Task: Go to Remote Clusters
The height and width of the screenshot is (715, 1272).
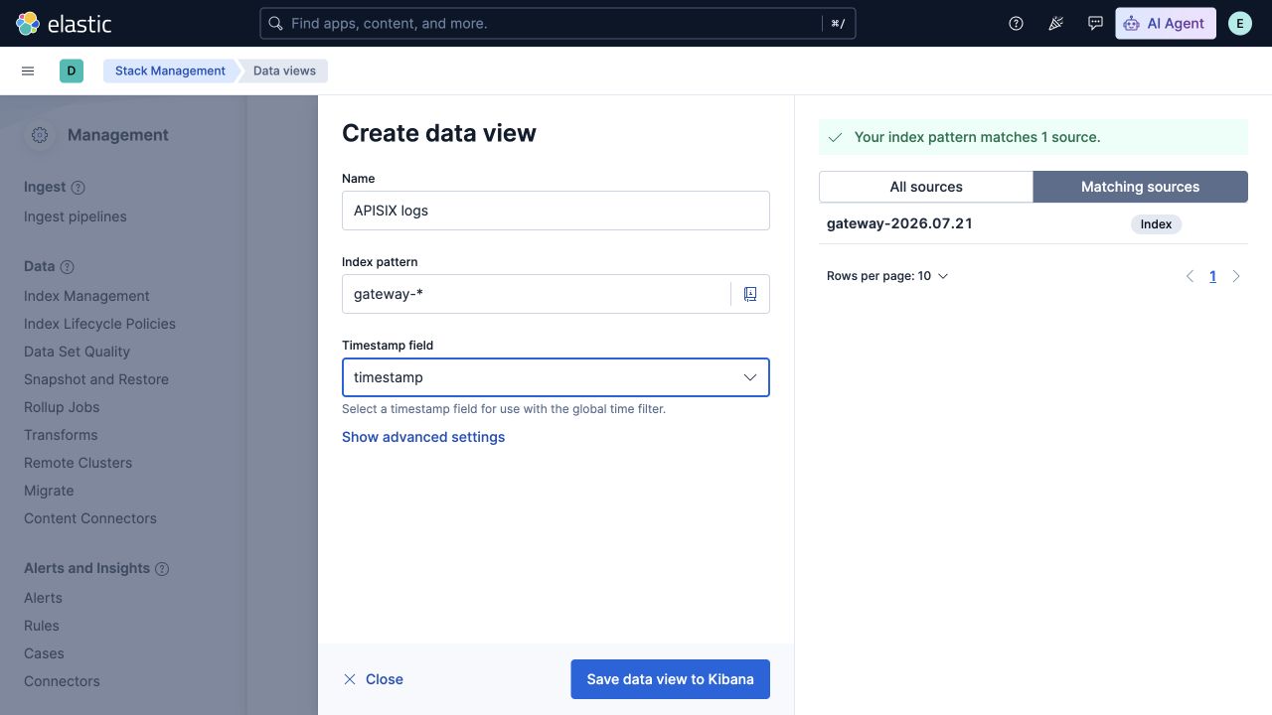Action: [x=78, y=463]
